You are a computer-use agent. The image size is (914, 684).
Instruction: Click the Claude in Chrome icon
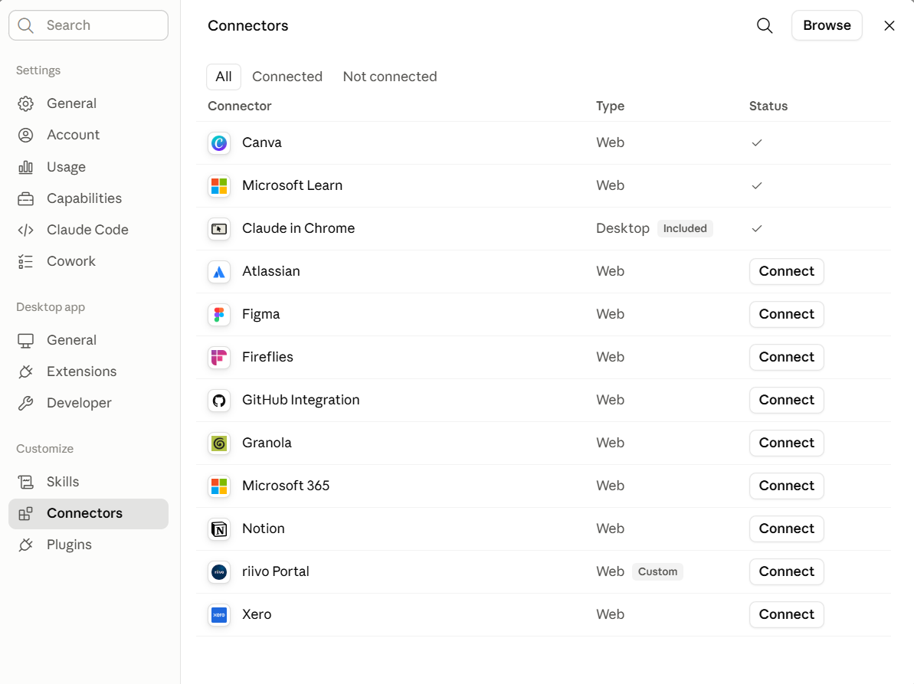219,229
